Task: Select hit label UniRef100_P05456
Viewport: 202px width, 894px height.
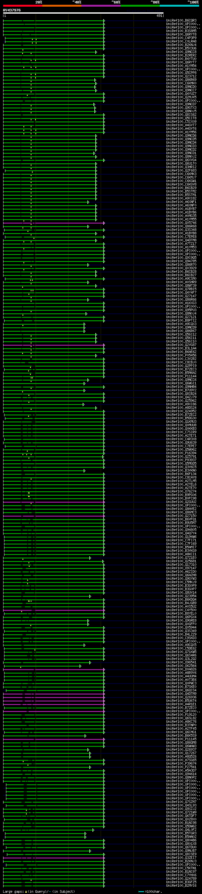Action: (181, 356)
